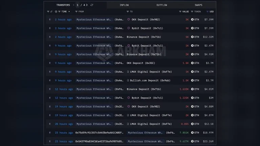Viewport: 260px width, 146px height.
Task: Open the Inflow tab
Action: pyautogui.click(x=124, y=5)
